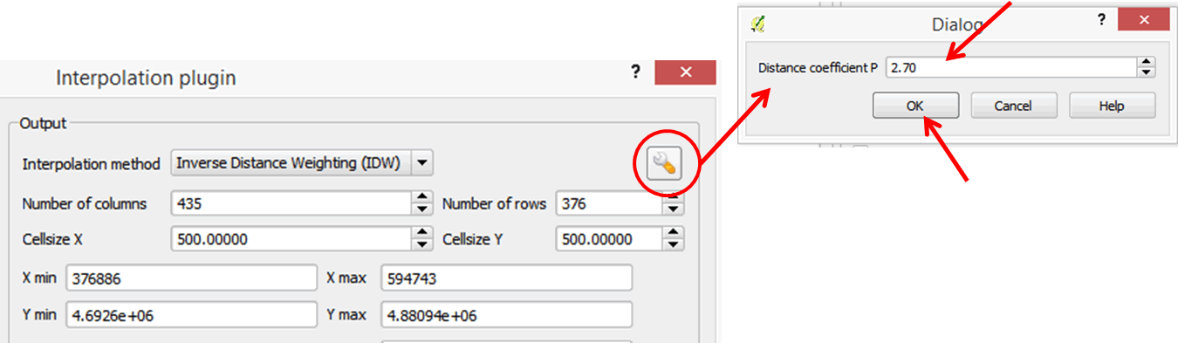Close the Distance coefficient Dialog window
Image resolution: width=1178 pixels, height=343 pixels.
click(1146, 24)
